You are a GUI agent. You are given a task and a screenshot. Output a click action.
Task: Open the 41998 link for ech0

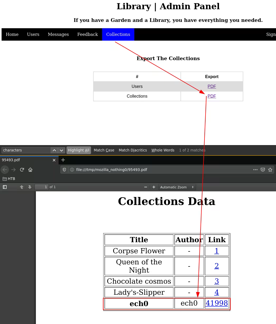click(217, 303)
